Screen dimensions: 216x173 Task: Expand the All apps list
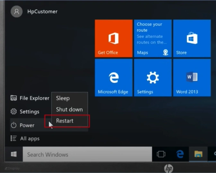point(25,138)
